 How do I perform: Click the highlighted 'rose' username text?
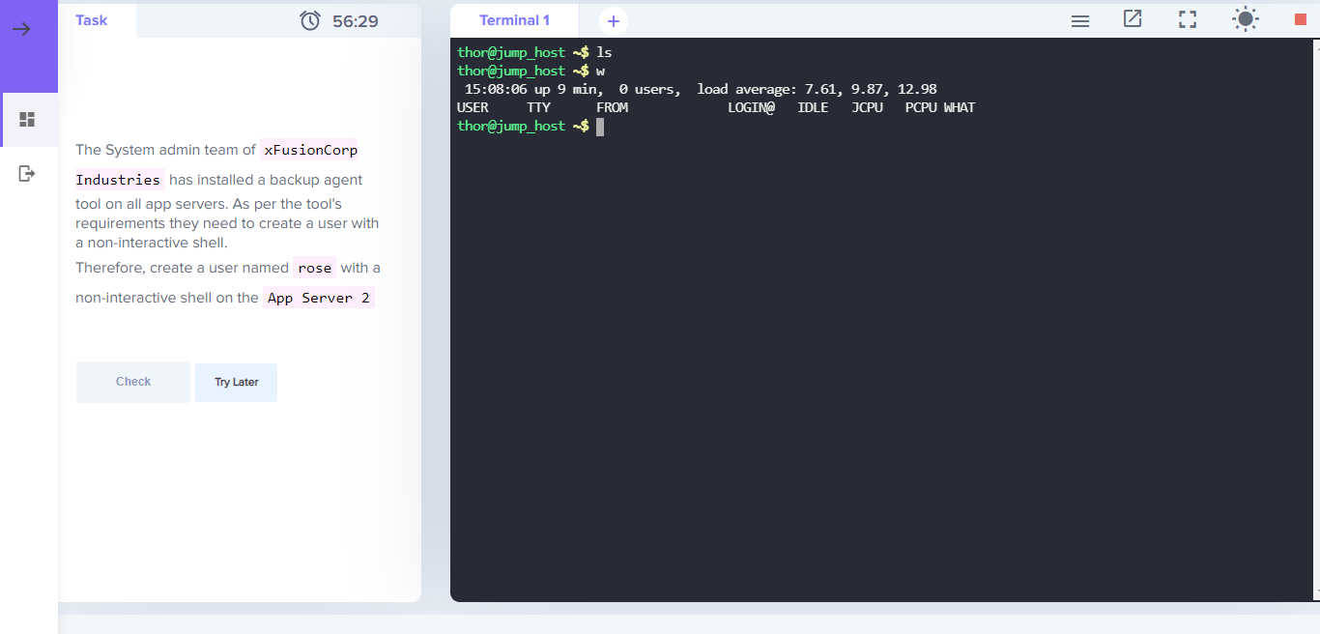(315, 268)
